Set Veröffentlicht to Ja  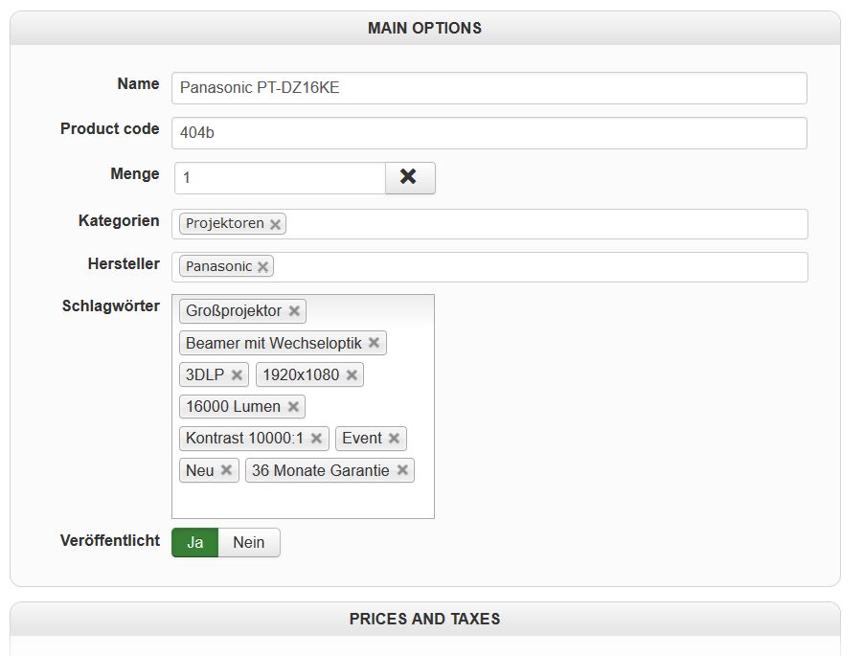coord(195,542)
